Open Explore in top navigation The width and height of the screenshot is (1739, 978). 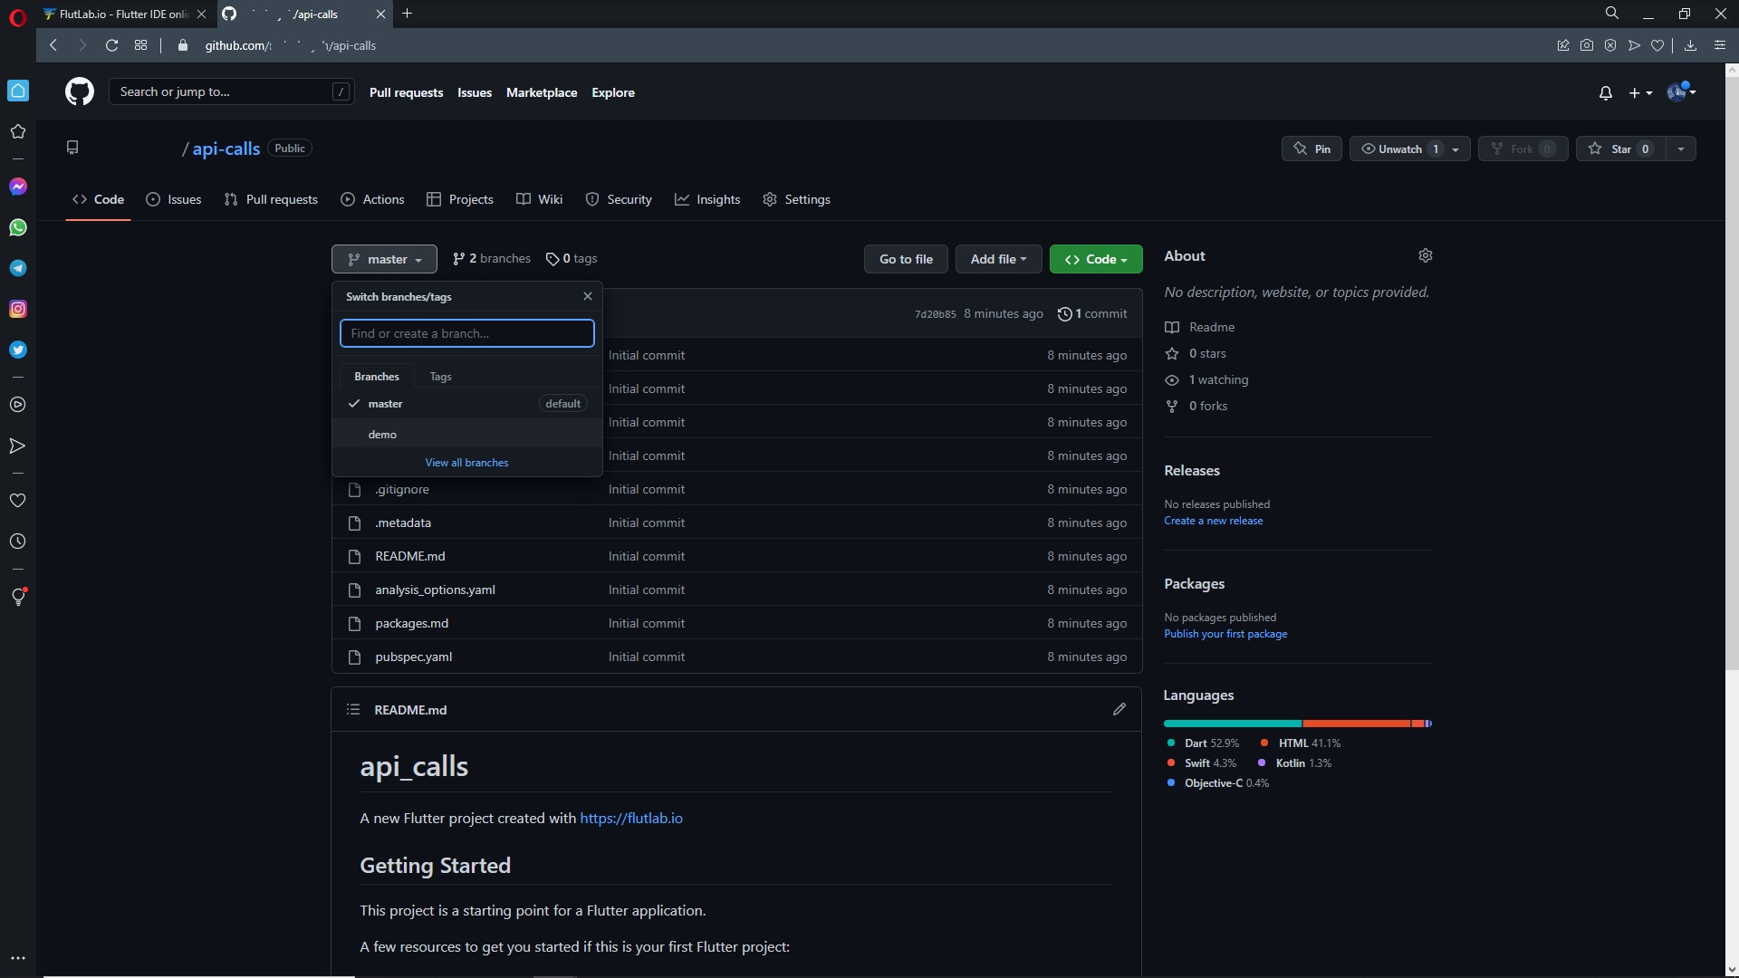[613, 92]
